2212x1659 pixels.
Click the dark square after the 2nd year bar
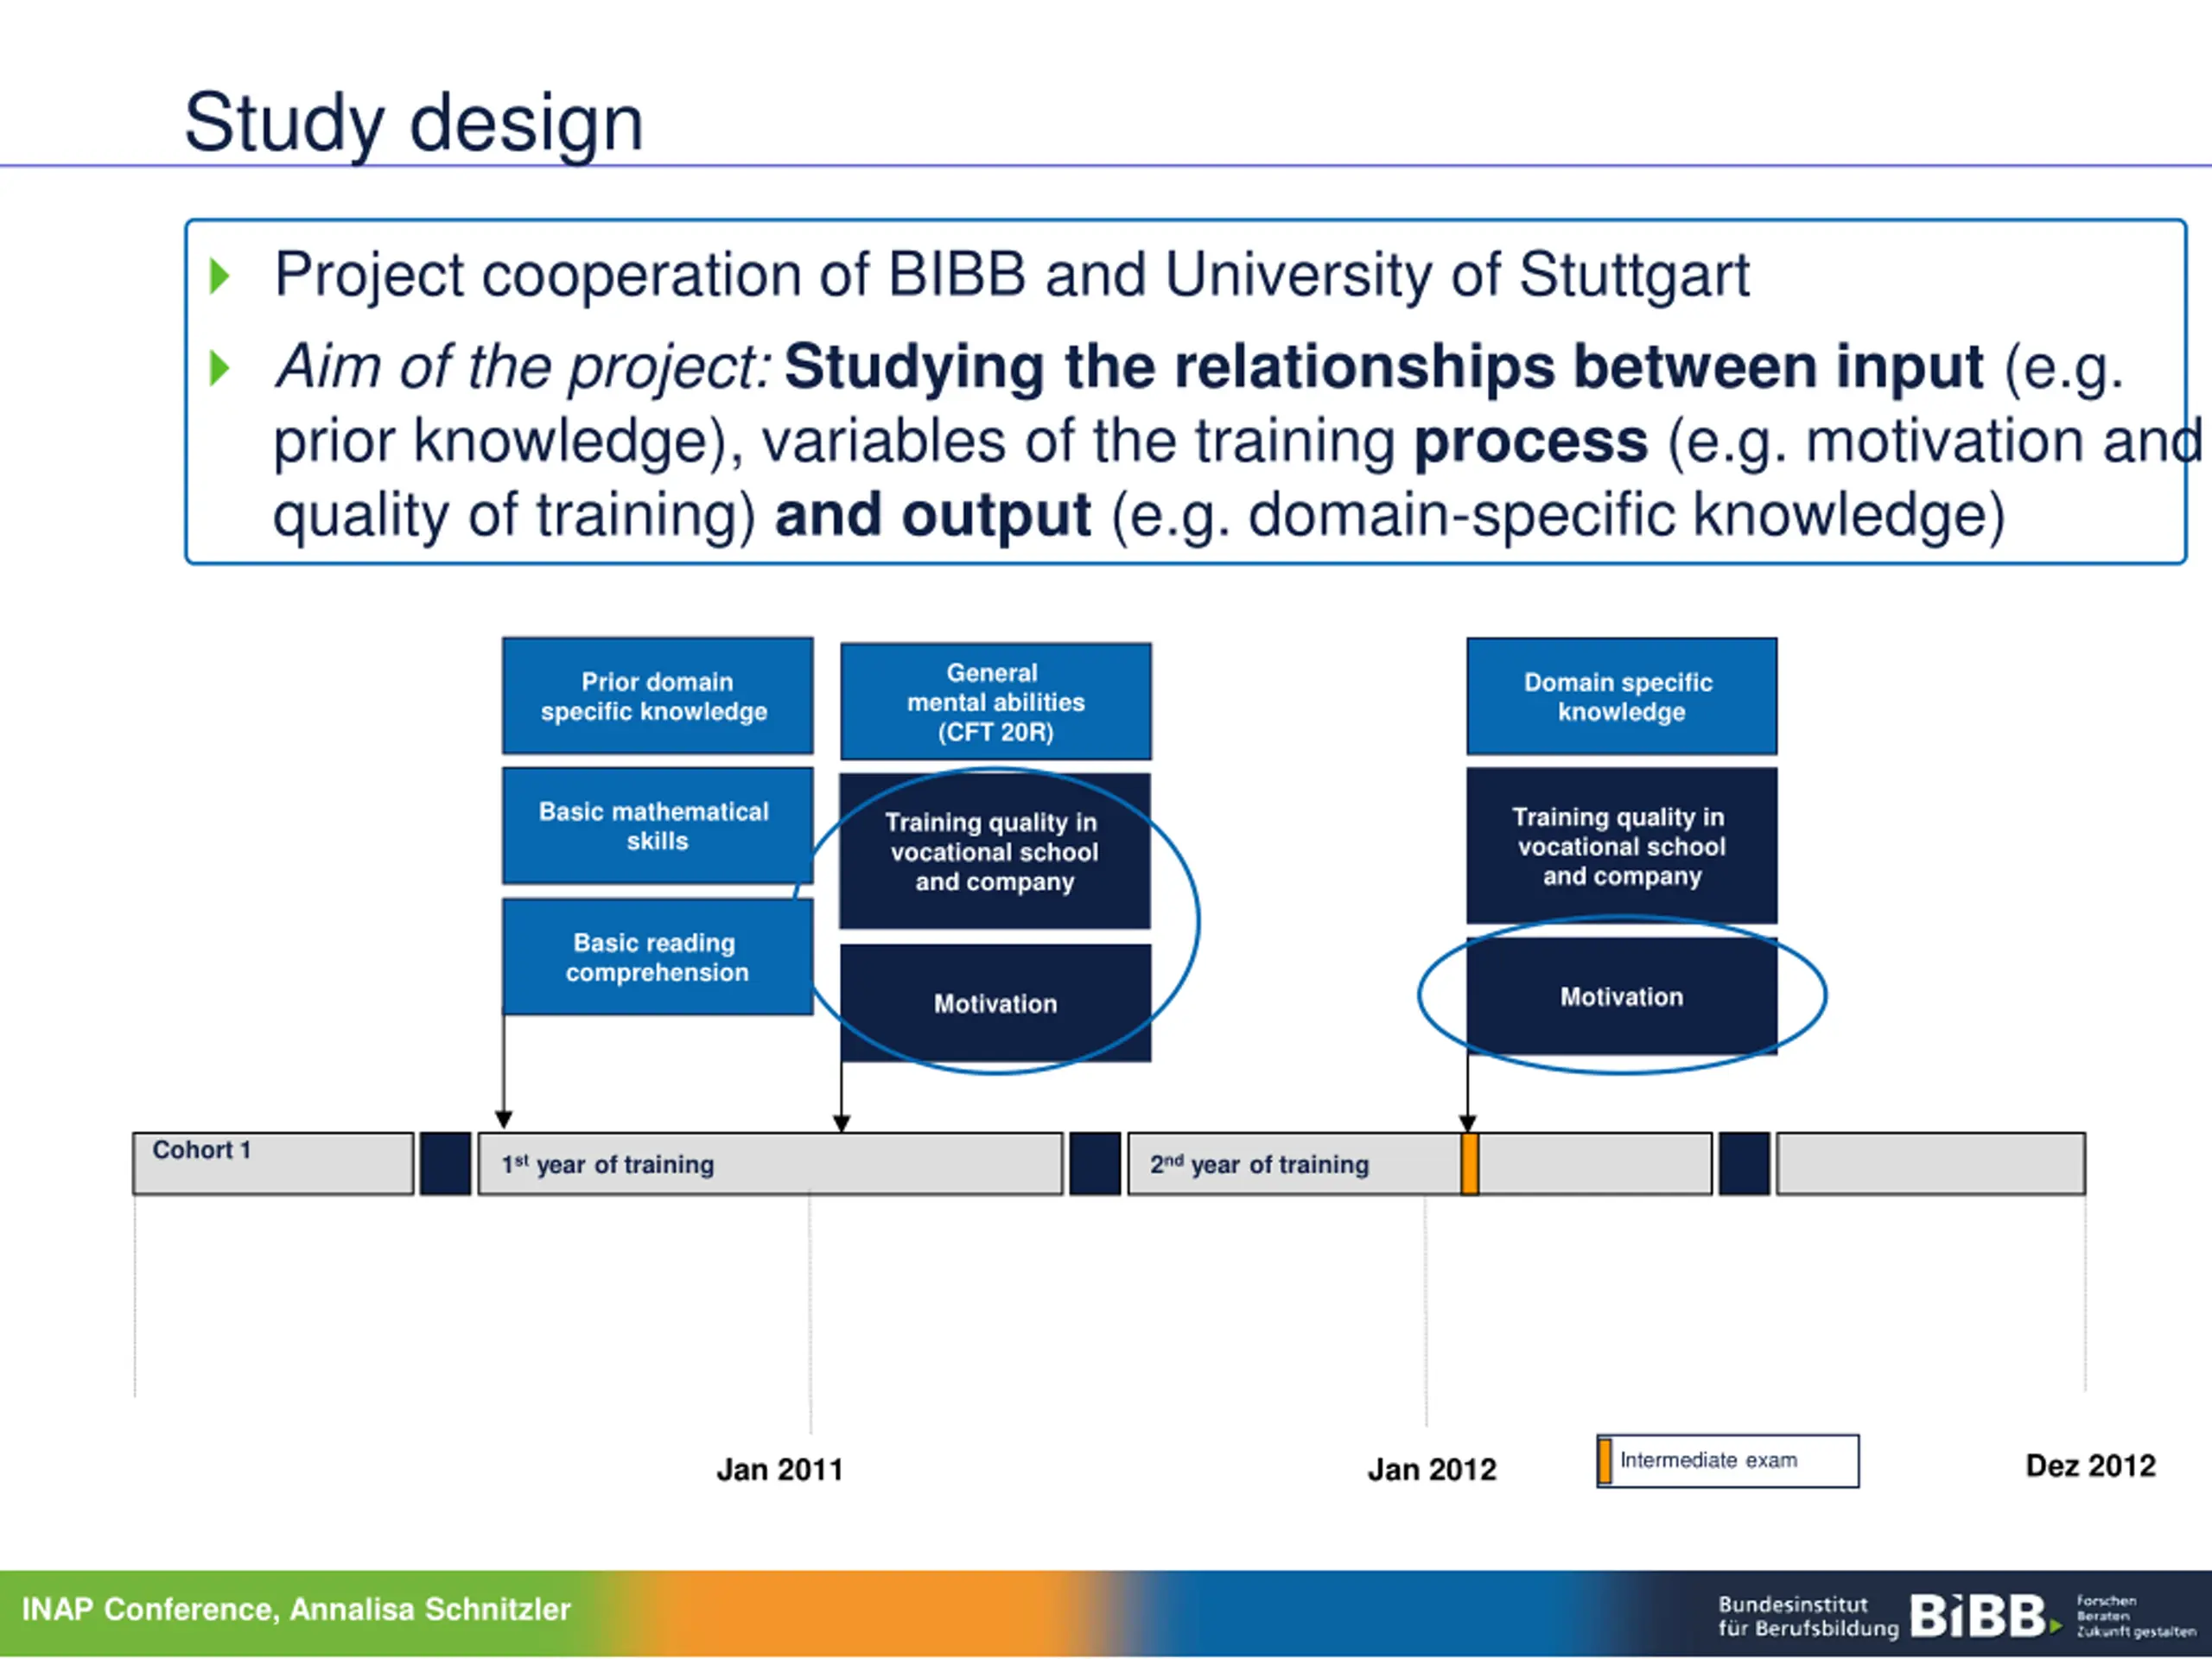[1745, 1164]
